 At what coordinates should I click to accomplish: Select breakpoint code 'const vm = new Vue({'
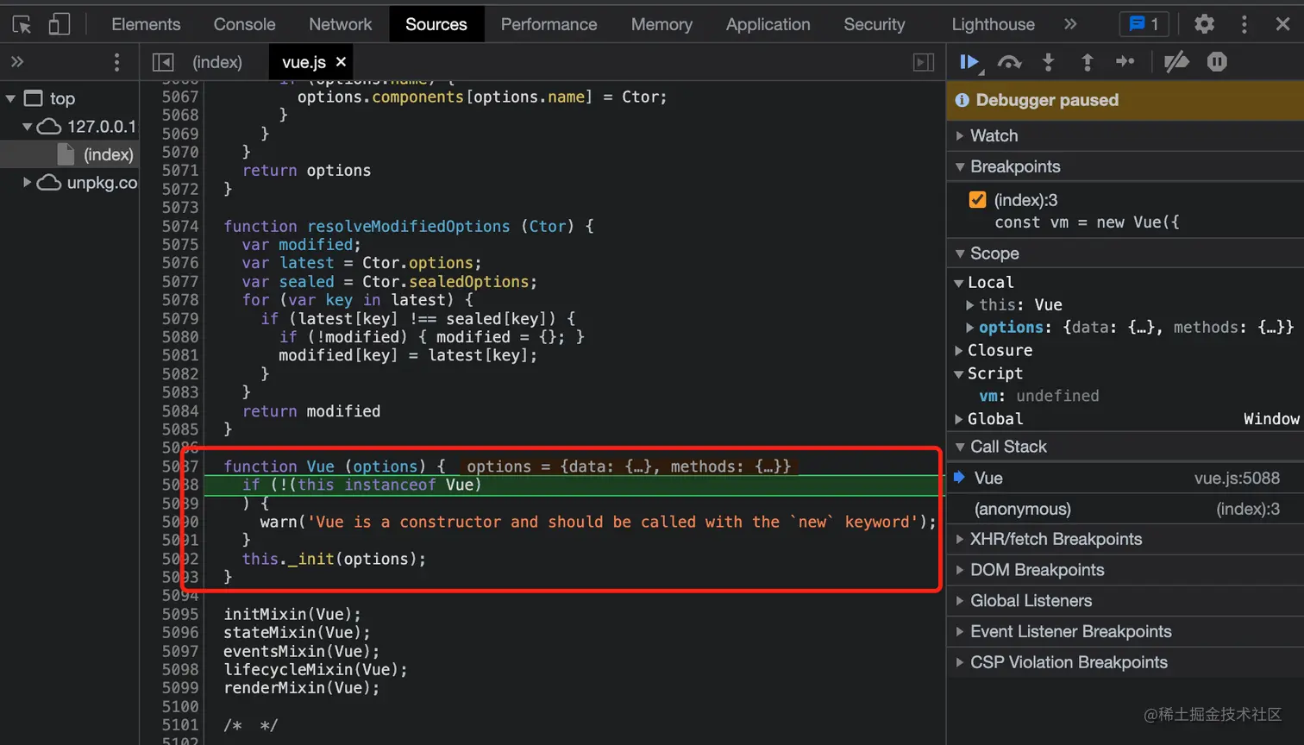[x=1087, y=222]
